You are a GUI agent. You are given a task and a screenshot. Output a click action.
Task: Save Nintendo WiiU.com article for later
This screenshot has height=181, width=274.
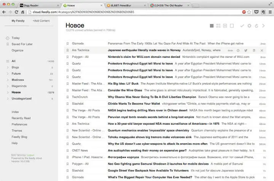[67, 57]
